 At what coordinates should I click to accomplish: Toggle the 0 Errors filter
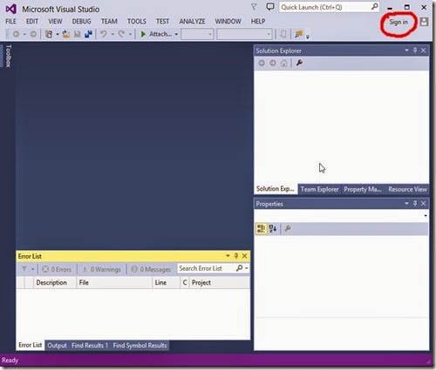[x=57, y=269]
